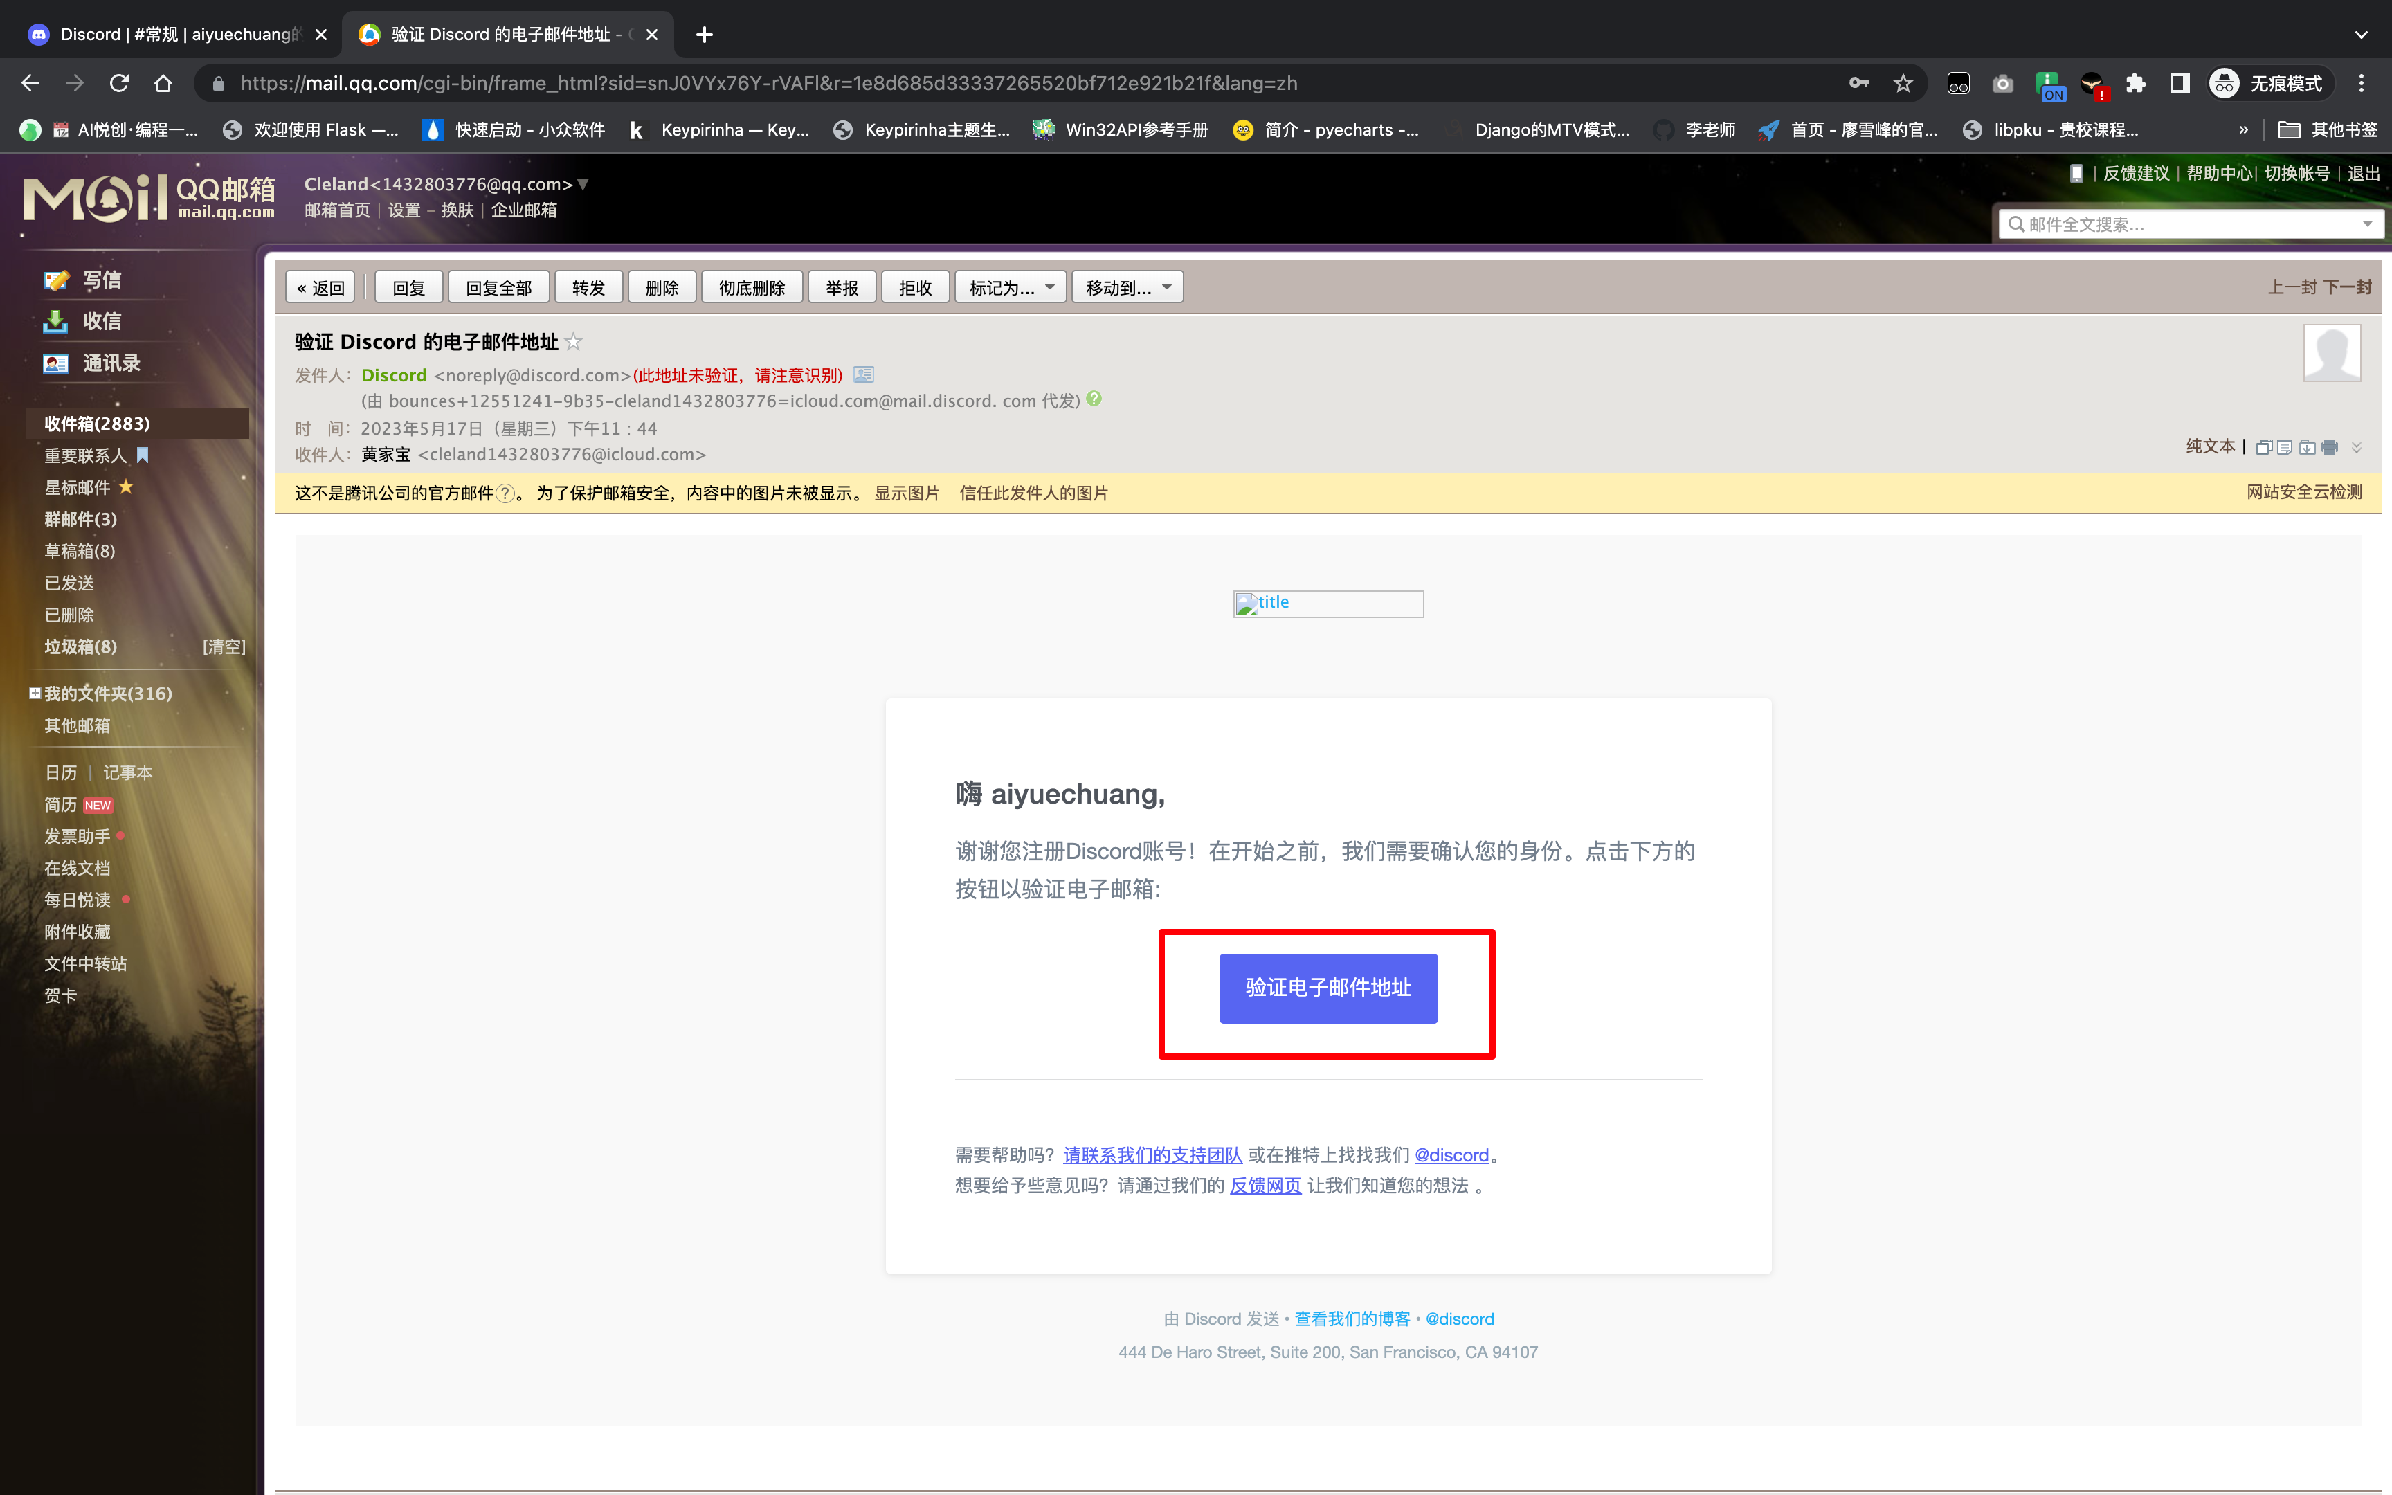The image size is (2392, 1495).
Task: Open 其他书签 bookmarks folder
Action: point(2328,129)
